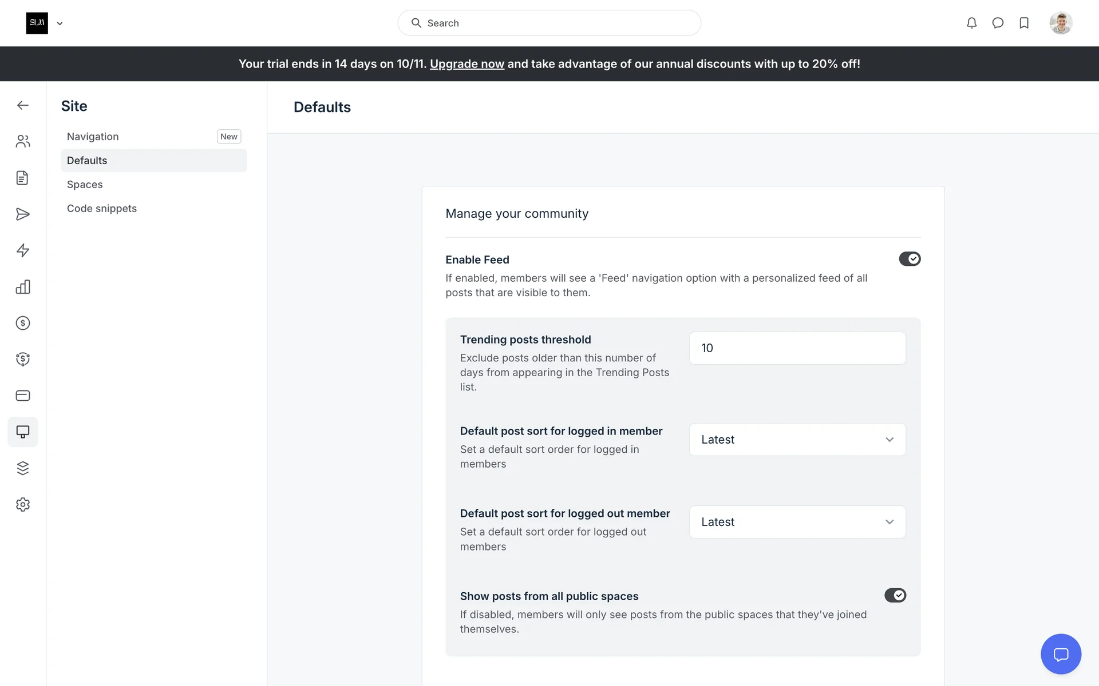Viewport: 1099px width, 686px height.
Task: Open the settings gear icon in sidebar
Action: [x=23, y=505]
